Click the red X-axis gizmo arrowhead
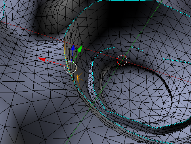This screenshot has height=144, width=191. tap(42, 59)
